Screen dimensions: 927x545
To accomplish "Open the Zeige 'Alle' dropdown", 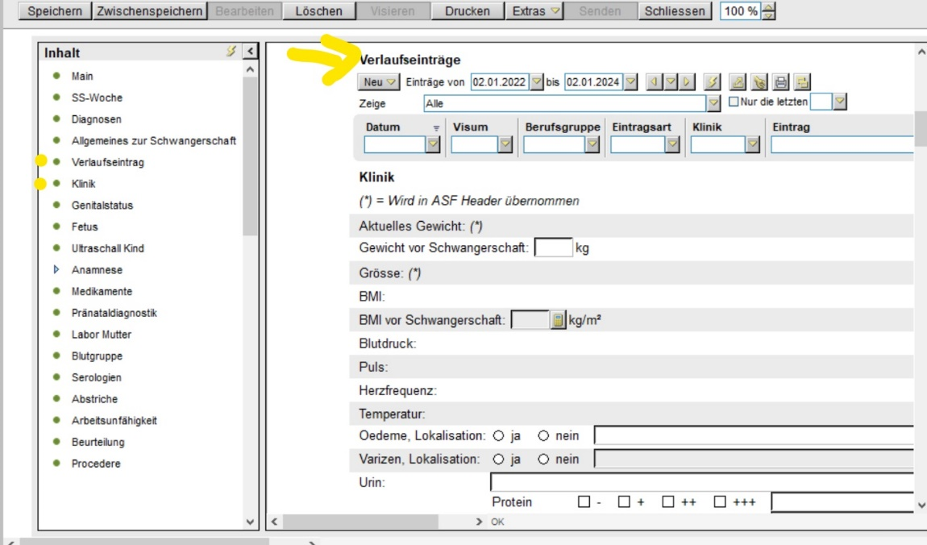I will click(x=713, y=103).
